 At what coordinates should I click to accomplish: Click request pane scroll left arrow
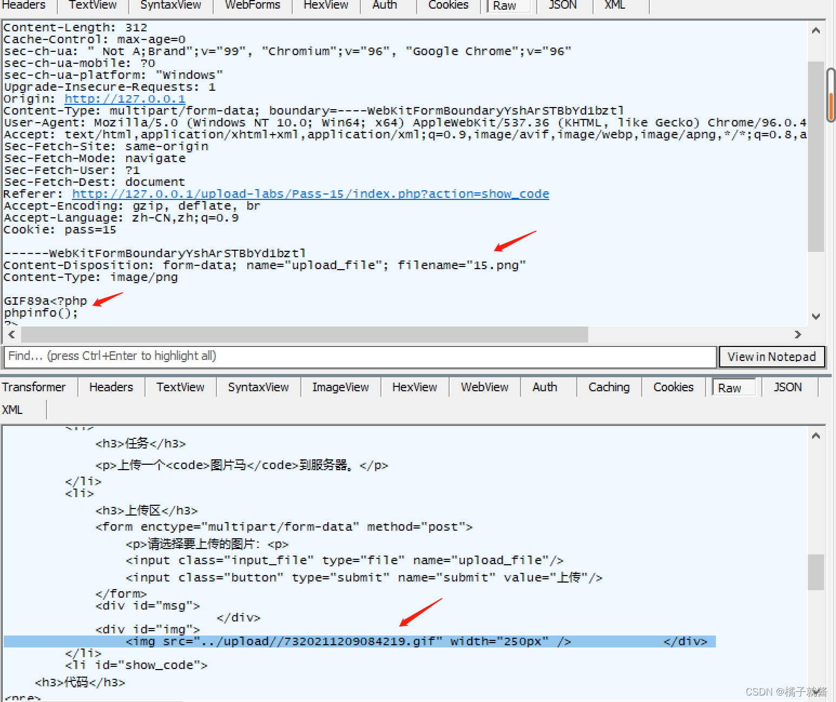click(x=12, y=335)
